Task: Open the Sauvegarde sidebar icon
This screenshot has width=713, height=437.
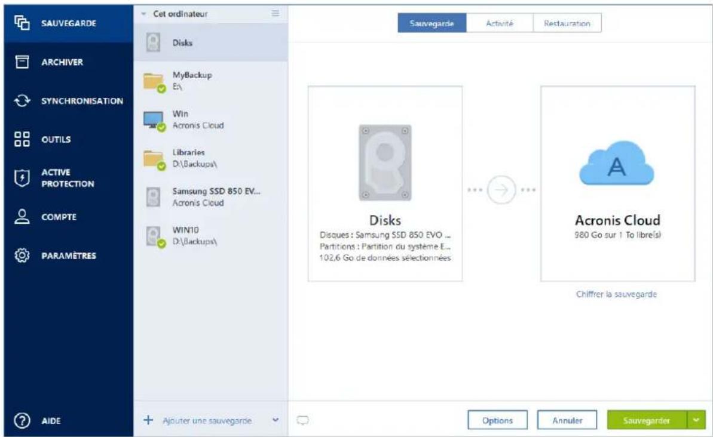Action: pyautogui.click(x=22, y=23)
